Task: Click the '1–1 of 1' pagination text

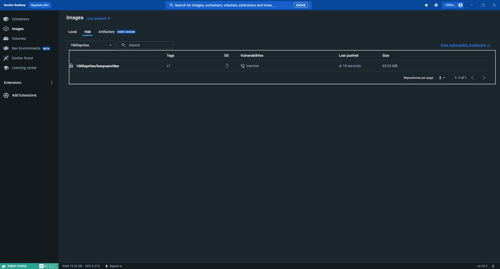Action: point(460,78)
